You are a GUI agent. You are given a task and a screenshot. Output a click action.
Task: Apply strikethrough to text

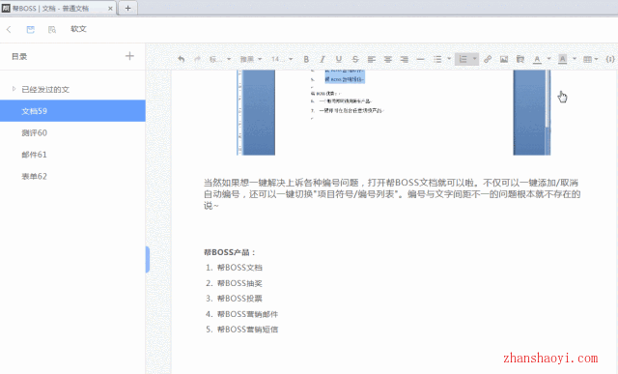[355, 59]
